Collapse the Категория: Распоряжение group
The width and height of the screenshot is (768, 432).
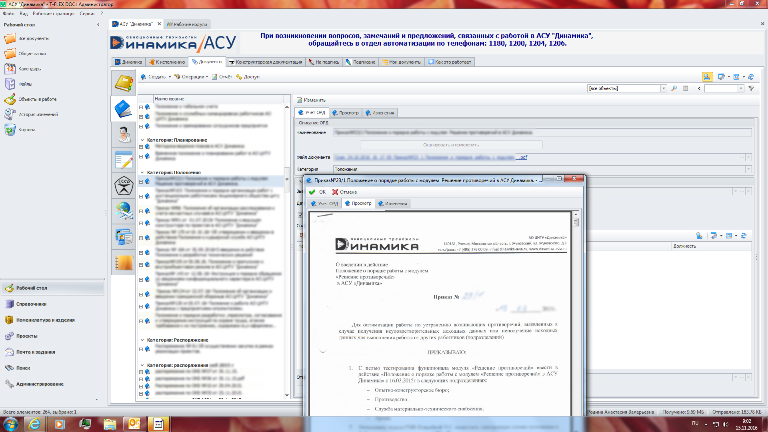click(142, 340)
